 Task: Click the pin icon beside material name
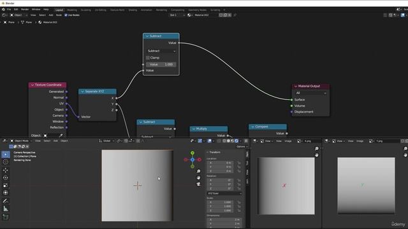(235, 15)
